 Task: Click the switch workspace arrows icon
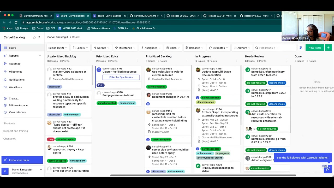point(39,38)
